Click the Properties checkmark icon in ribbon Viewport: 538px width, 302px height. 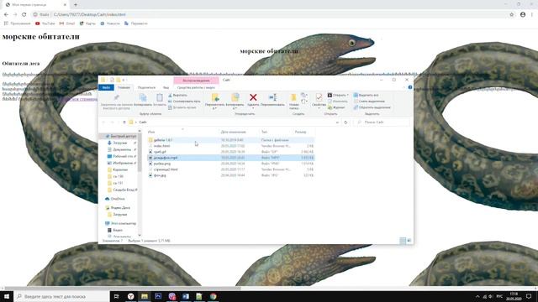[319, 97]
